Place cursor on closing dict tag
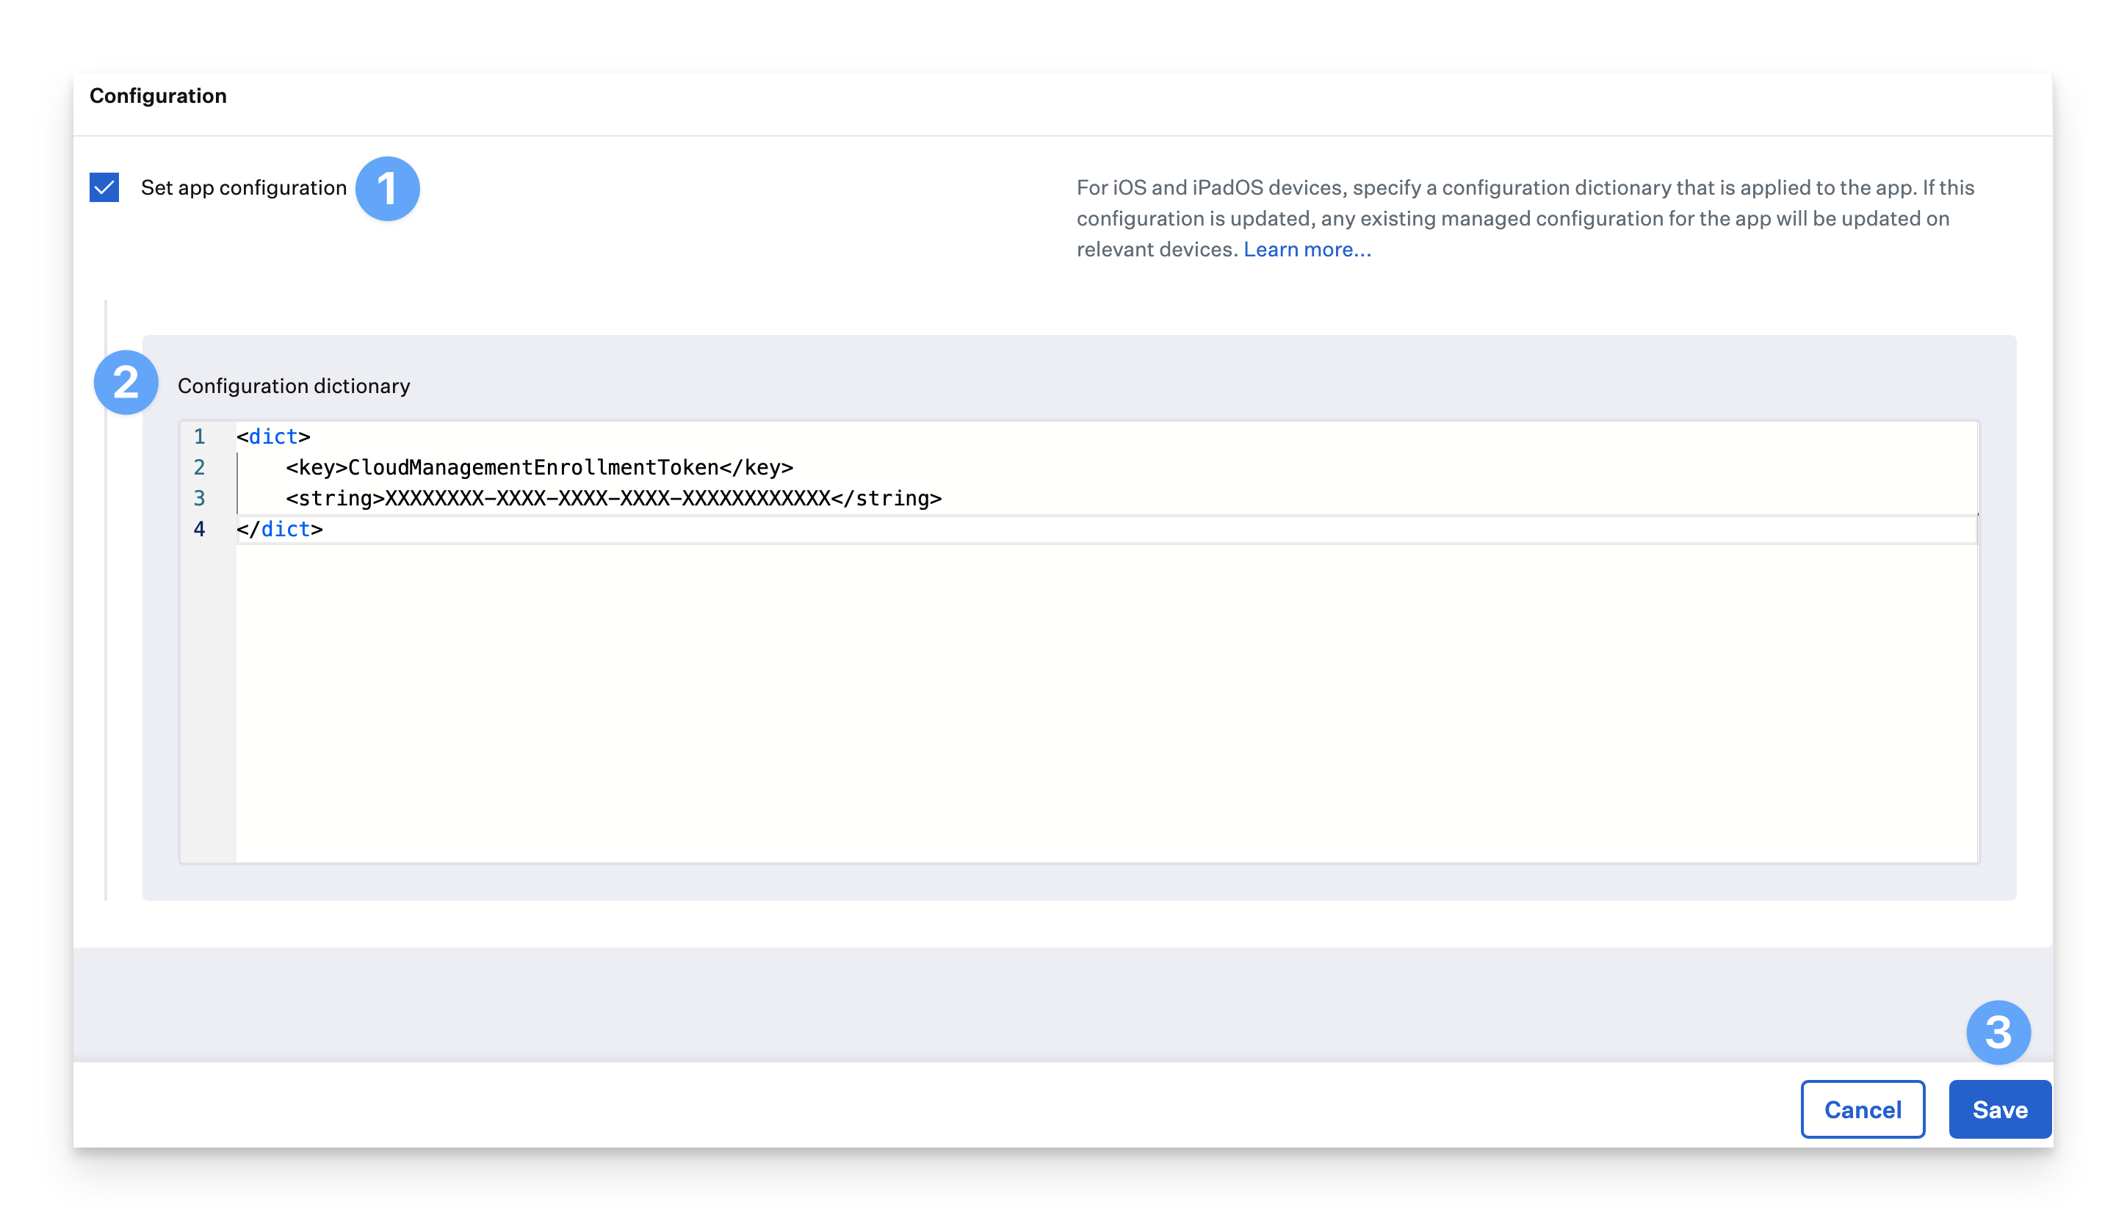The height and width of the screenshot is (1221, 2127). (x=280, y=529)
